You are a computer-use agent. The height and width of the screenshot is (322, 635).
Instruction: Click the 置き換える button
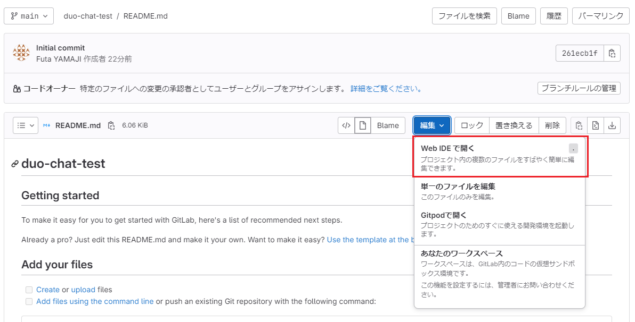click(514, 125)
